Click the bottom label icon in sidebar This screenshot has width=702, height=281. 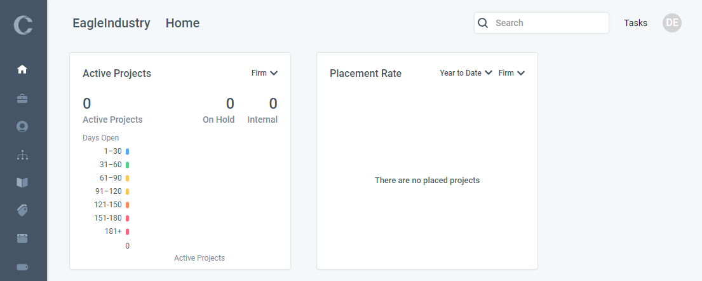22,266
